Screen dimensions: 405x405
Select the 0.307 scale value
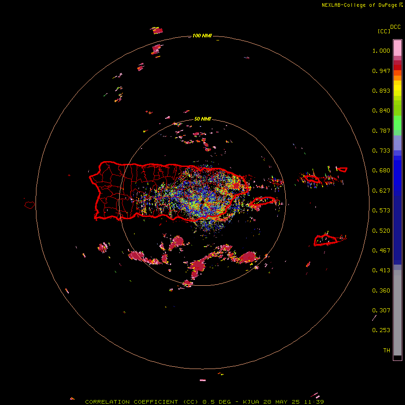pyautogui.click(x=381, y=310)
